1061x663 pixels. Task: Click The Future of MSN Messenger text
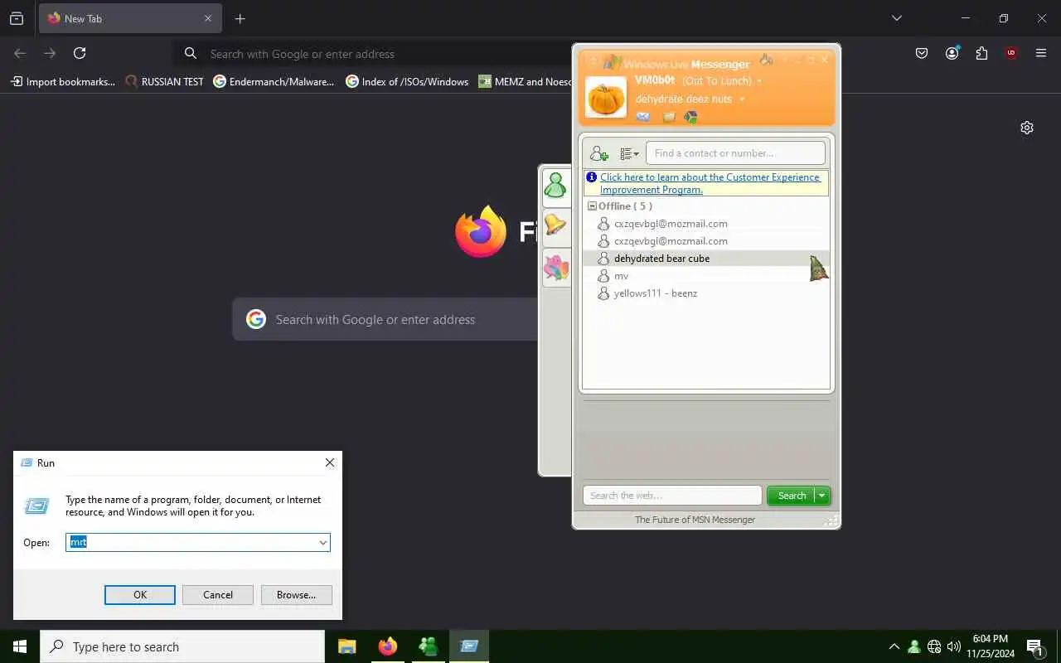pyautogui.click(x=695, y=520)
